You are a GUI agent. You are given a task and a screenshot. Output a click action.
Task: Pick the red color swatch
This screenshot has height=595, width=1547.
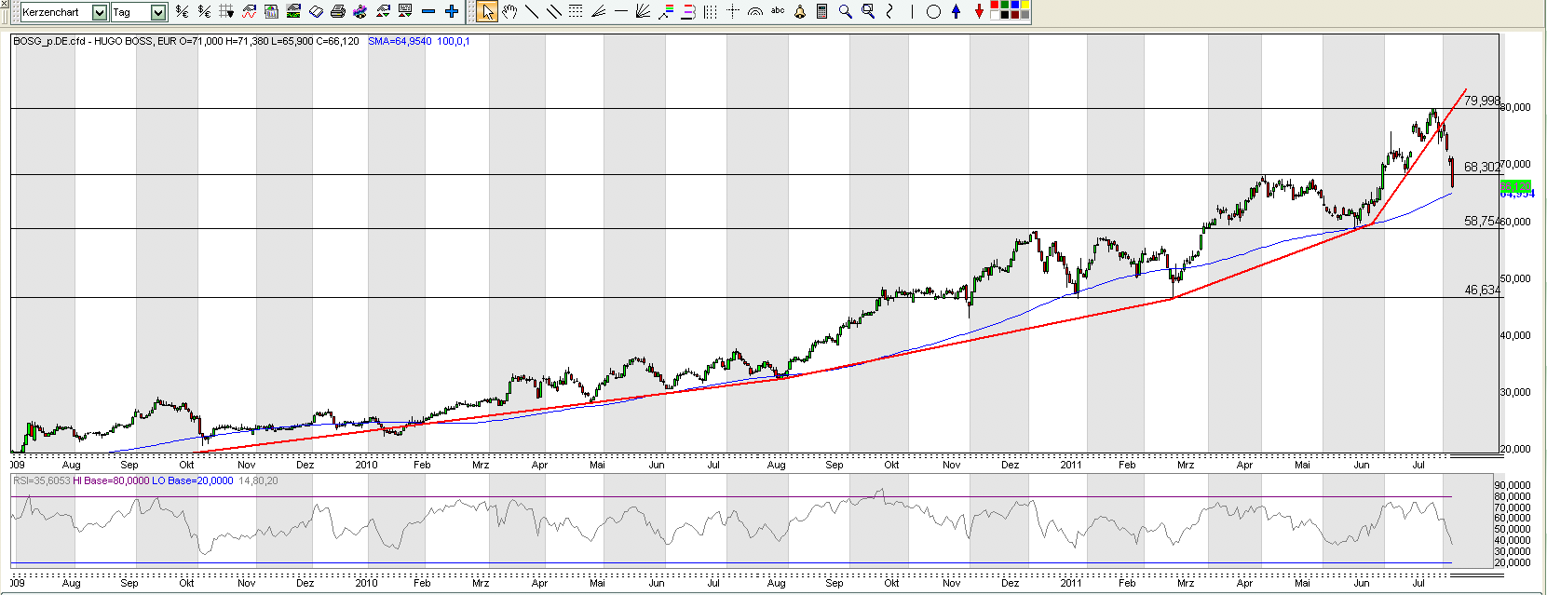995,5
